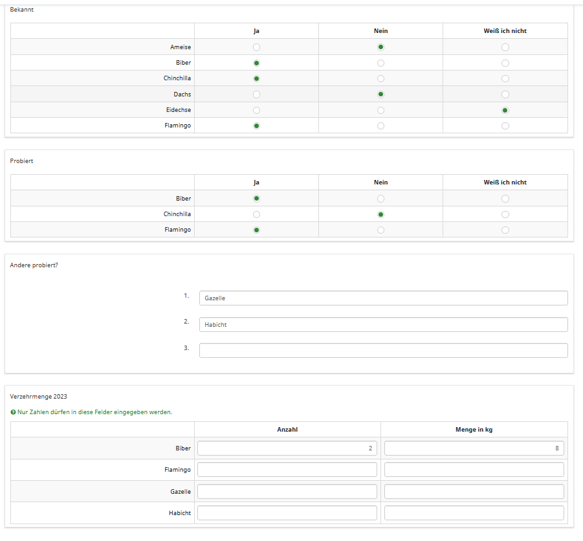The height and width of the screenshot is (541, 583).
Task: Select 'Weiß ich nicht' for Ameise in Bekannt
Action: (x=505, y=47)
